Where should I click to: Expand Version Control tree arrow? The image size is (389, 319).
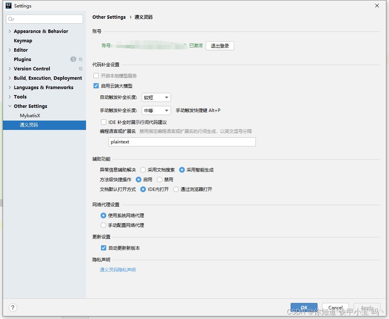pos(10,69)
